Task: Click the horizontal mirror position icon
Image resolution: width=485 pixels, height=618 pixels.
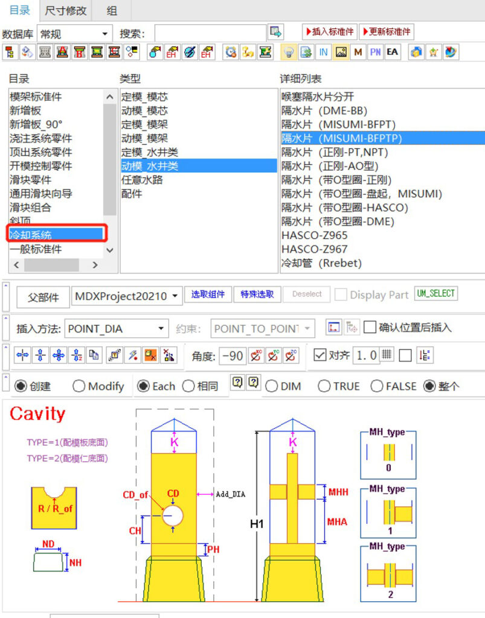Action: [22, 355]
